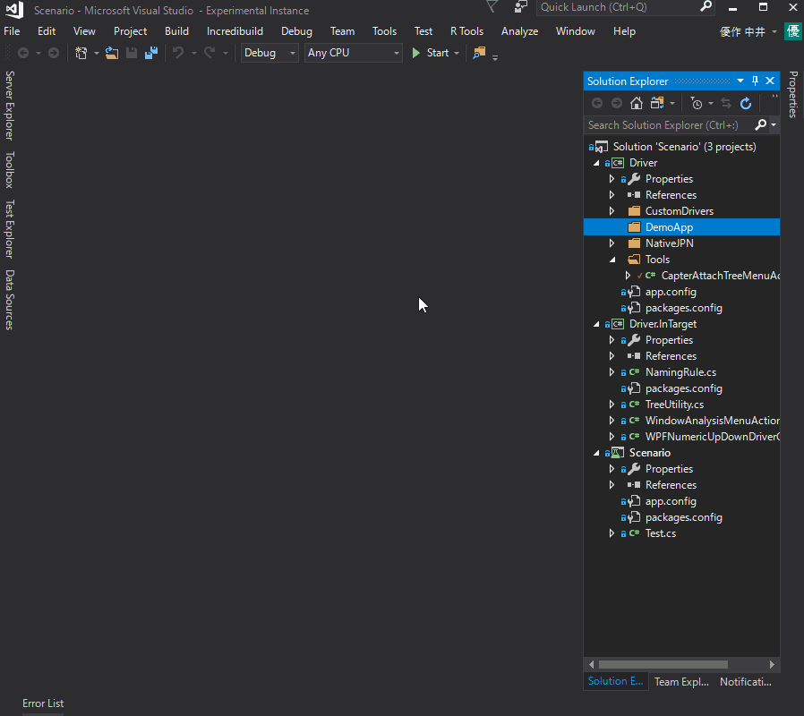Select Solution 'Scenario' root node
Viewport: 804px width, 716px height.
pyautogui.click(x=684, y=147)
